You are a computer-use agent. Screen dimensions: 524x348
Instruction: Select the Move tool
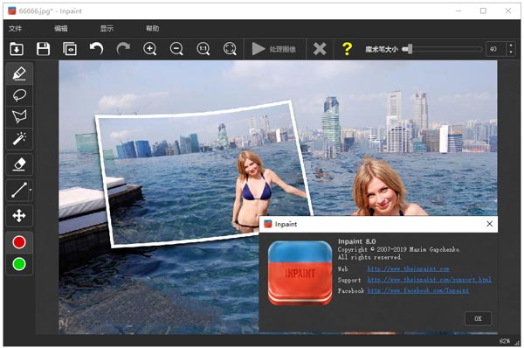pyautogui.click(x=19, y=216)
